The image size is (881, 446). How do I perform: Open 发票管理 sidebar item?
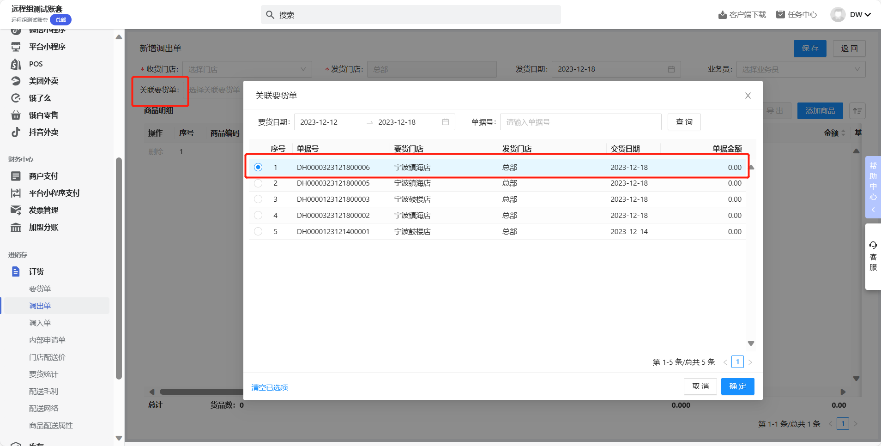[x=43, y=210]
